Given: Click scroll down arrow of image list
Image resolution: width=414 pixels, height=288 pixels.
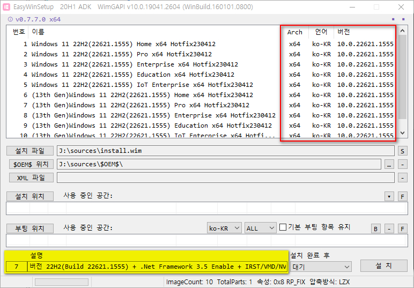Looking at the screenshot, I should (x=402, y=133).
